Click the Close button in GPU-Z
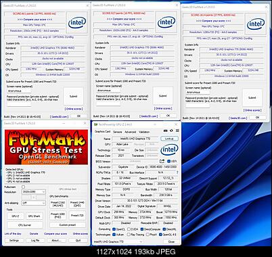 coord(171,241)
